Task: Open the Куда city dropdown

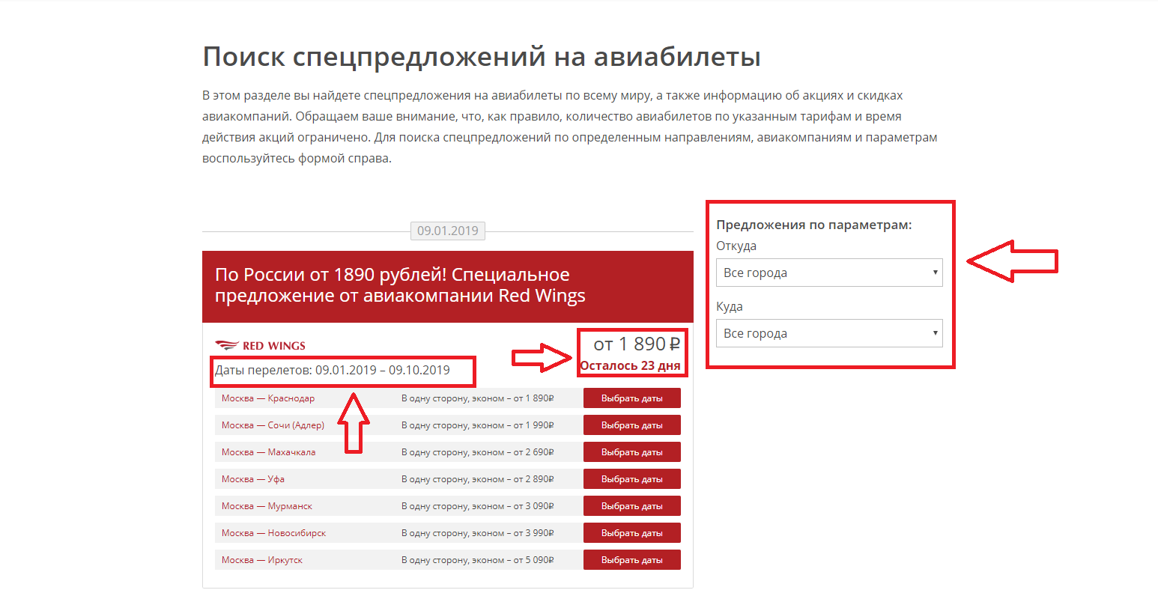Action: (829, 333)
